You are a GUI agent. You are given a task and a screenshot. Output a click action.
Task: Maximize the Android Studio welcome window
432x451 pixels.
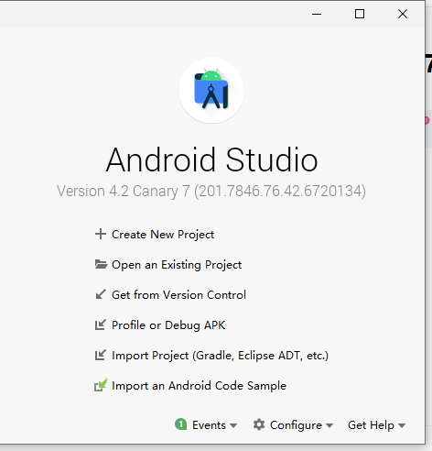tap(360, 14)
